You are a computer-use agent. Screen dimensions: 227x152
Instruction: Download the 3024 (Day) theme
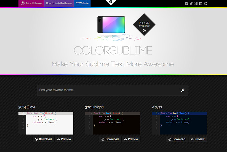click(43, 139)
